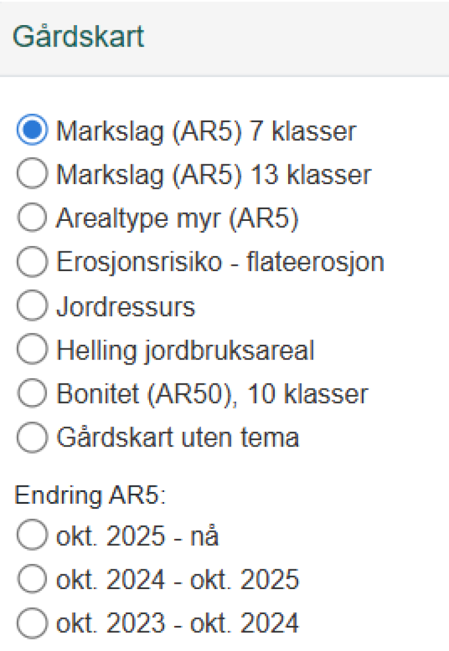This screenshot has width=449, height=651.
Task: Click the "Erosjonsrisiko - flateerosjon" label text
Action: (x=220, y=262)
